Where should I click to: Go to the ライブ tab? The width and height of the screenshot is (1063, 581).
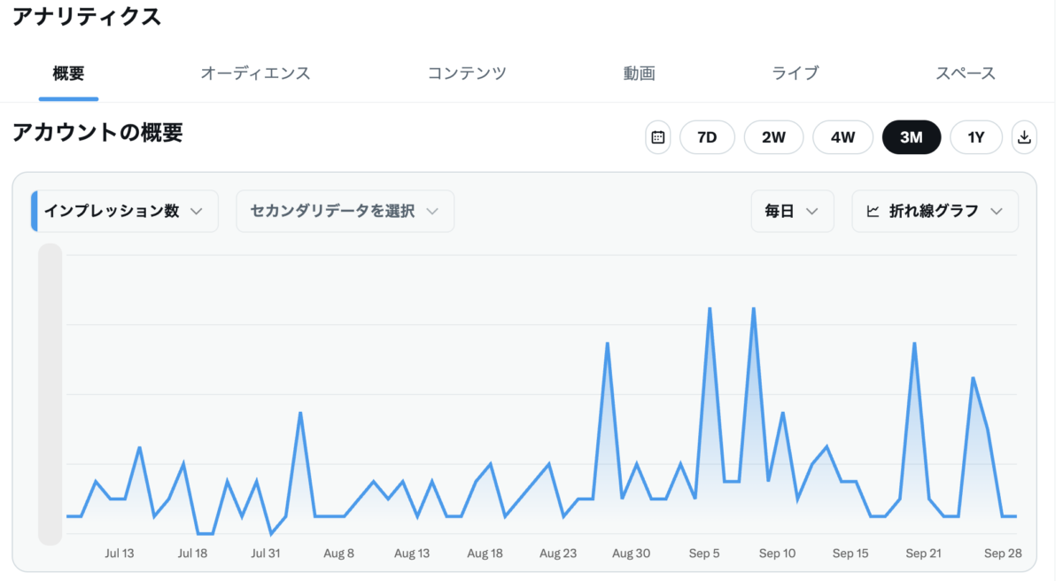tap(795, 74)
